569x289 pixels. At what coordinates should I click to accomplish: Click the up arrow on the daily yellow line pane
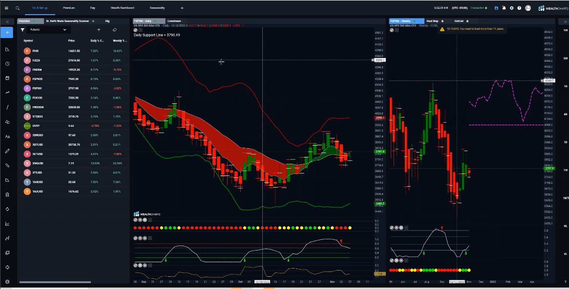point(145,266)
